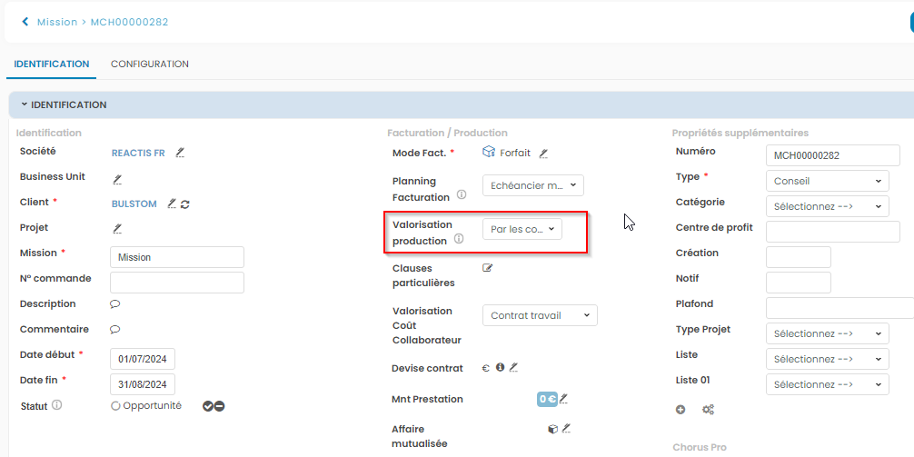Open the REACTIS FR company link

tap(138, 154)
